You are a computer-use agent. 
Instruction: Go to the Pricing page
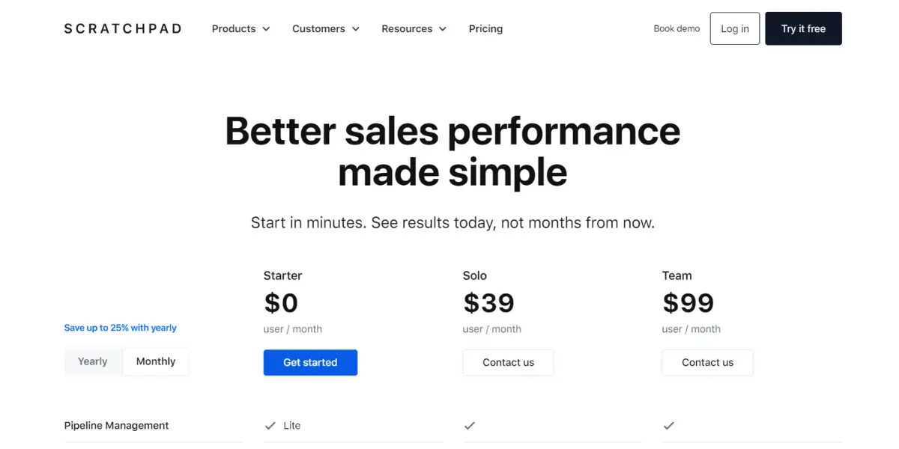pyautogui.click(x=485, y=28)
